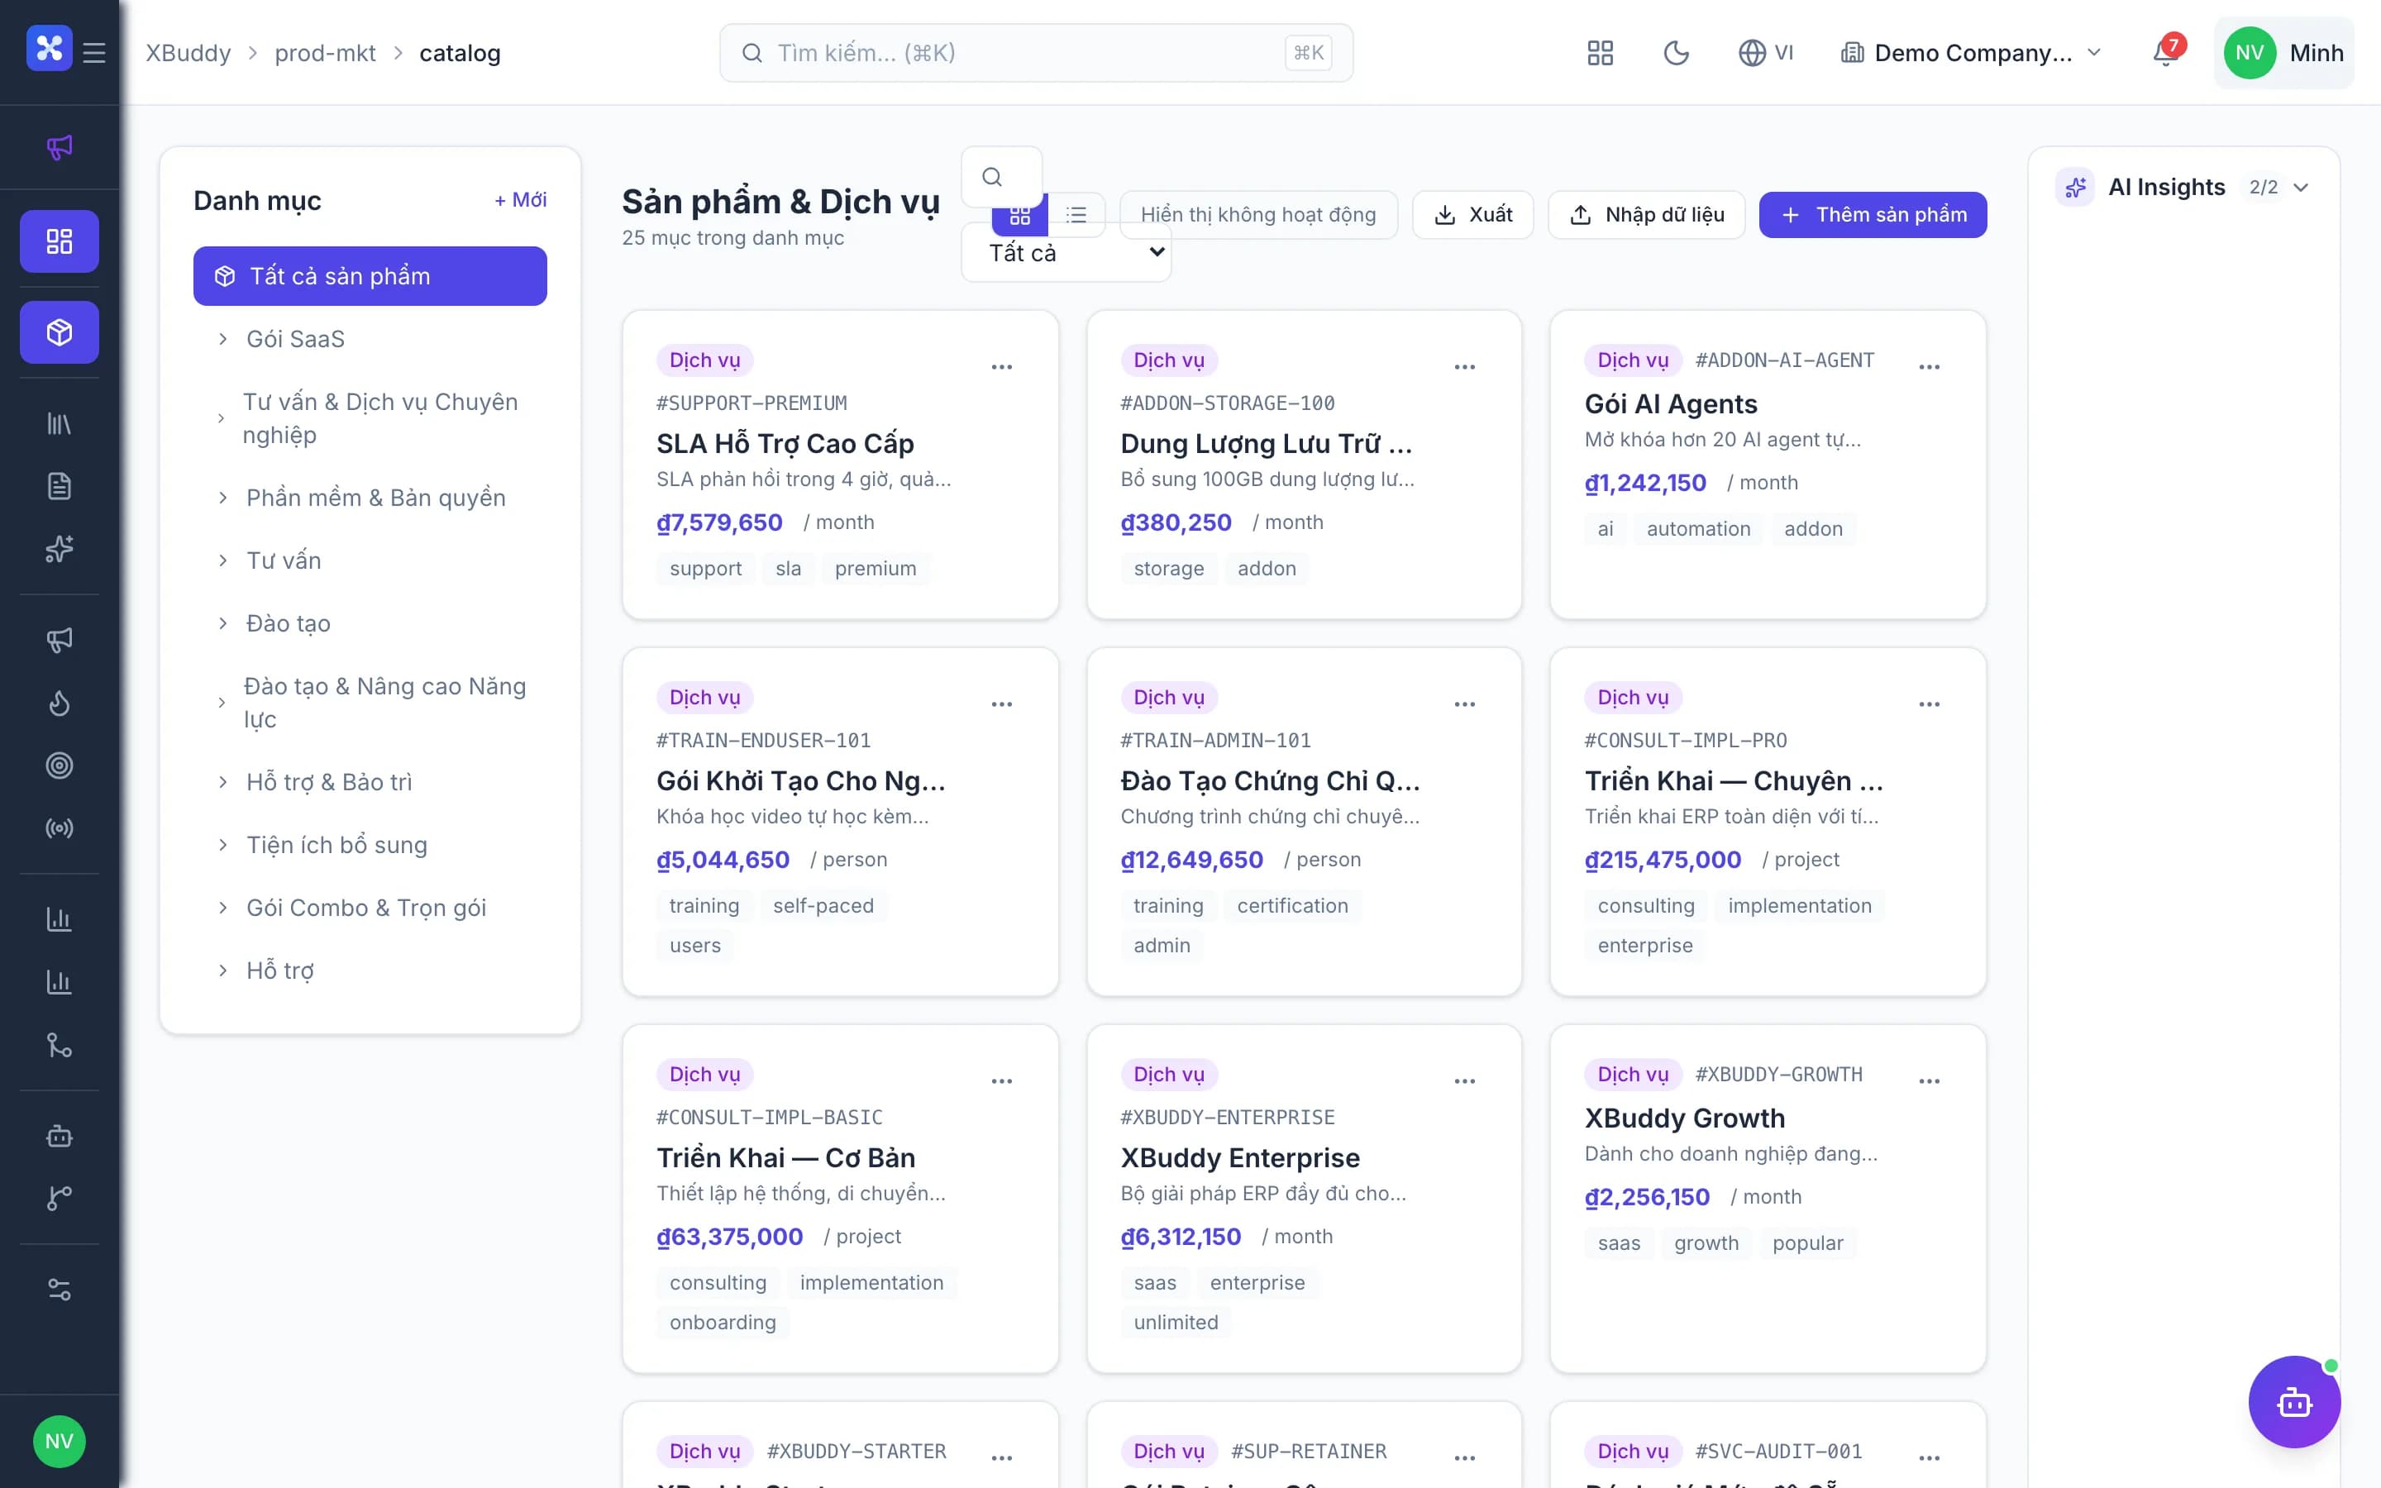Image resolution: width=2381 pixels, height=1488 pixels.
Task: Open more options on SLA Hỗ Trợ card
Action: click(x=1002, y=367)
